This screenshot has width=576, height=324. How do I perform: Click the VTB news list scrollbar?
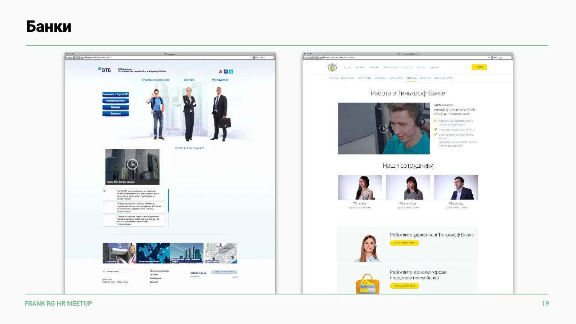pyautogui.click(x=168, y=201)
